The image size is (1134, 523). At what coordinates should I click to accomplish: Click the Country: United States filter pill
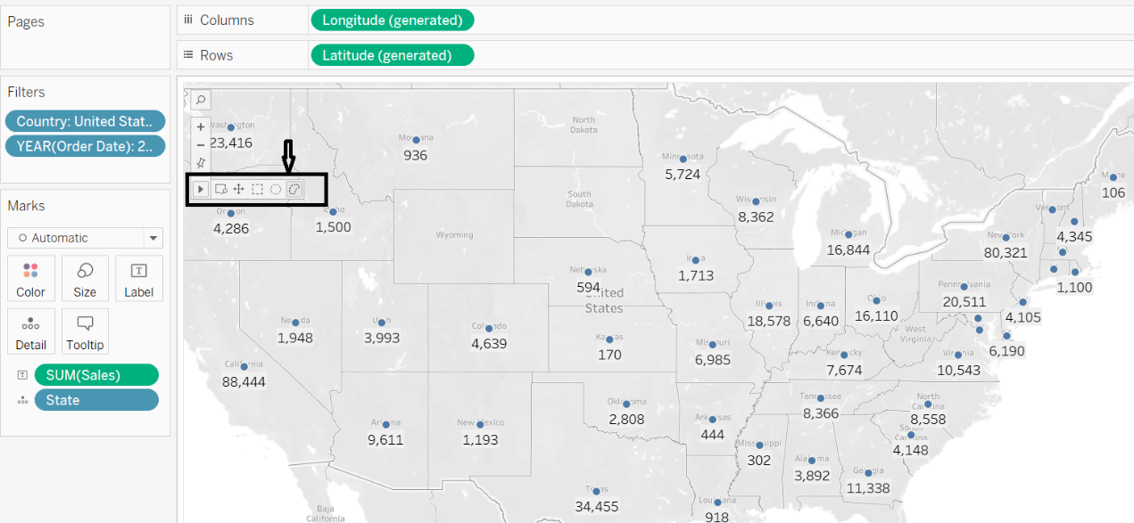[85, 122]
